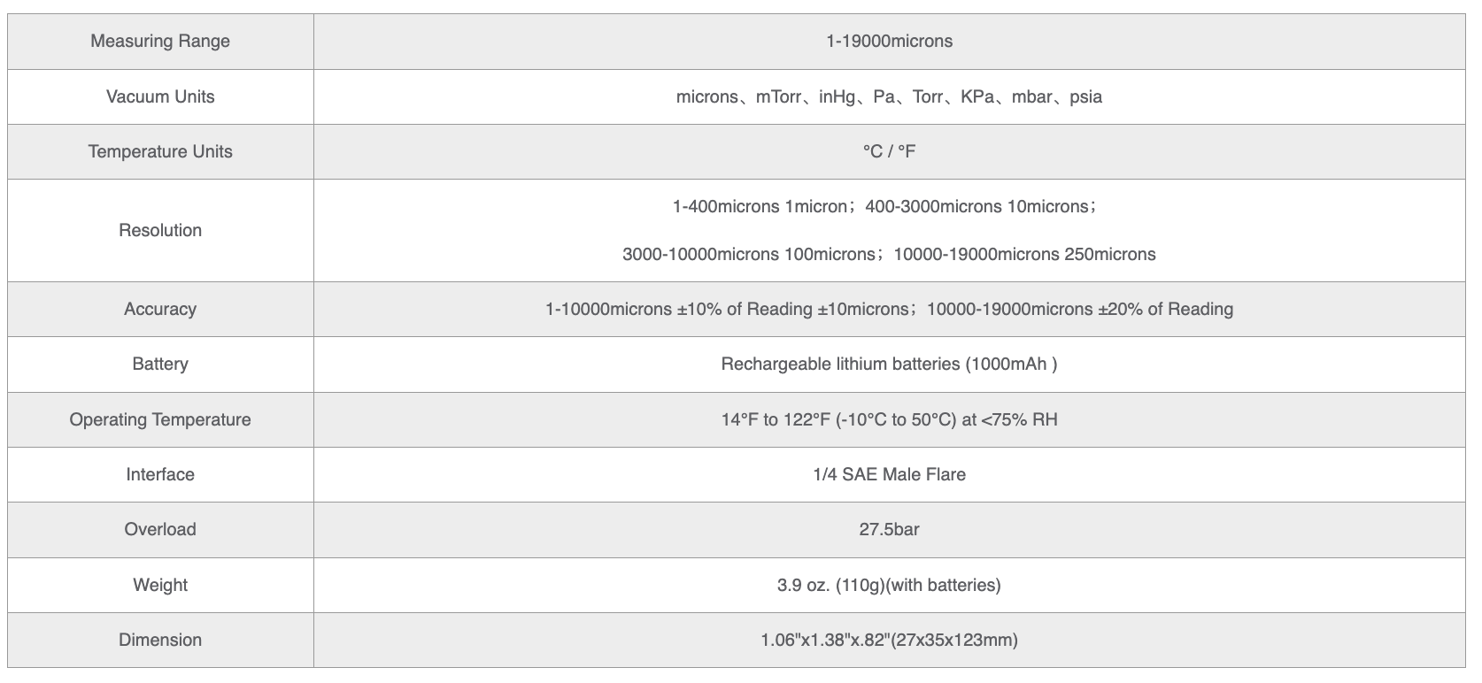
Task: Click the Overload row label
Action: tap(160, 530)
